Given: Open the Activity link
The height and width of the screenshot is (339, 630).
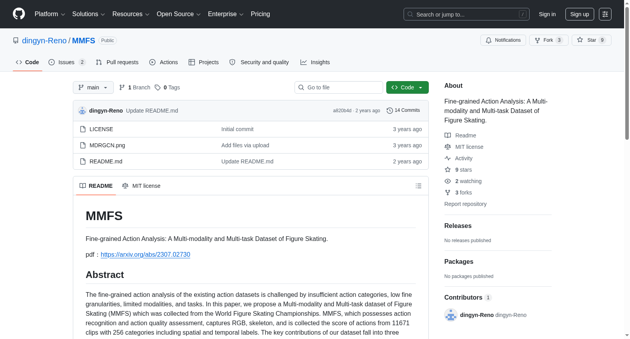Looking at the screenshot, I should [458, 158].
